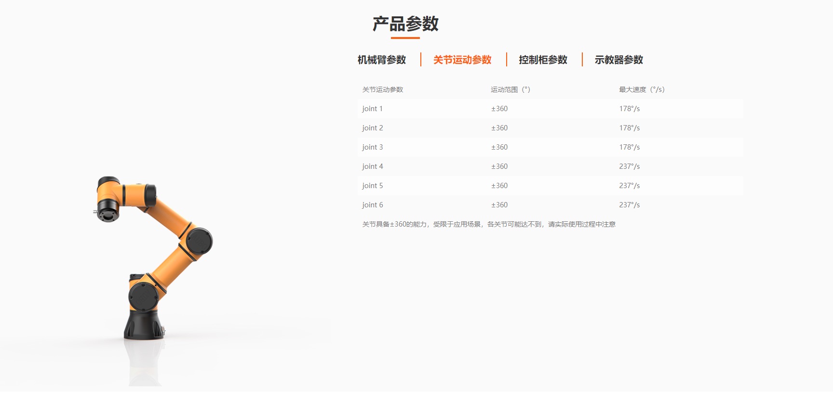Click the orange robot arm image

pyautogui.click(x=159, y=231)
